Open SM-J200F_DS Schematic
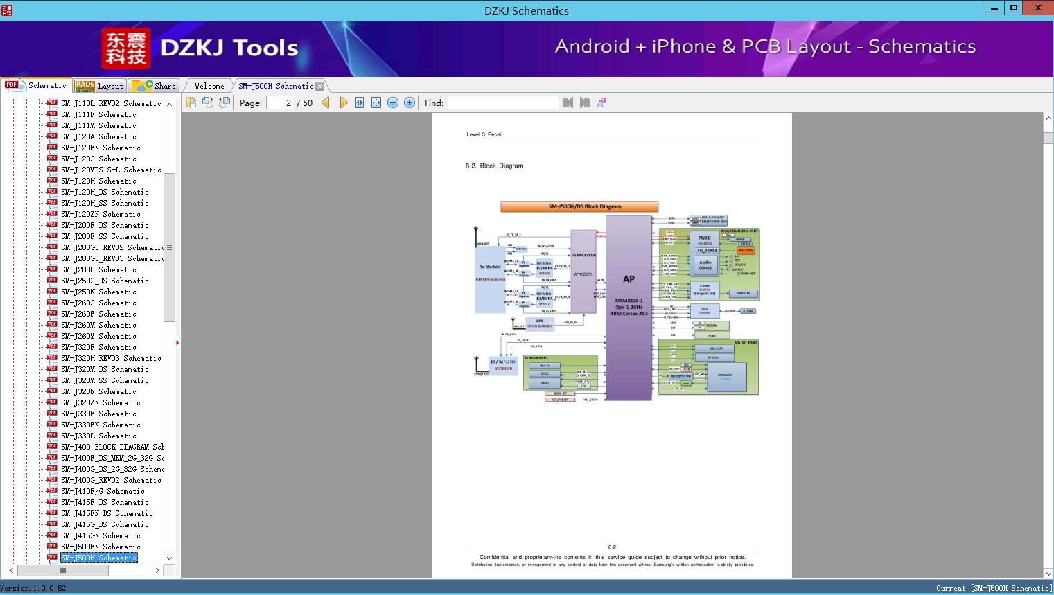The width and height of the screenshot is (1054, 595). pyautogui.click(x=105, y=225)
